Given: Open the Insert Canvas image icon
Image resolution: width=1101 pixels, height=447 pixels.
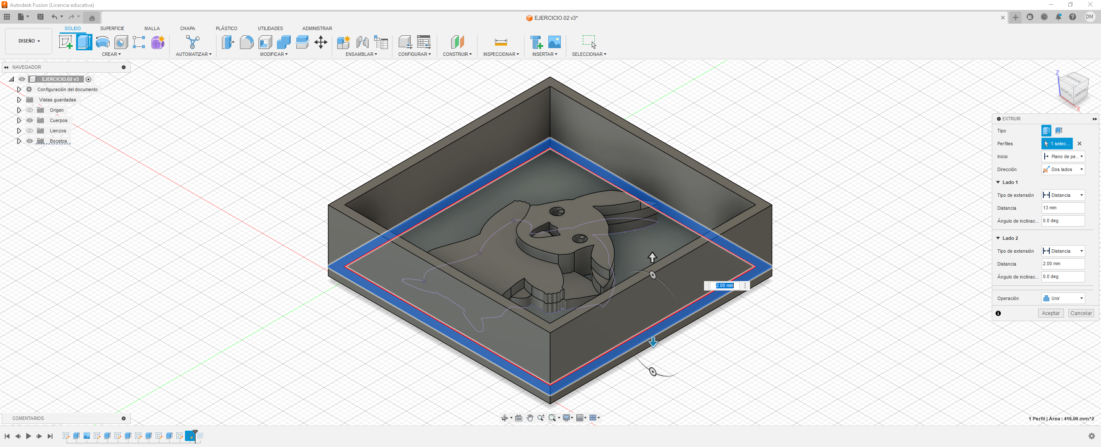Looking at the screenshot, I should click(x=555, y=42).
